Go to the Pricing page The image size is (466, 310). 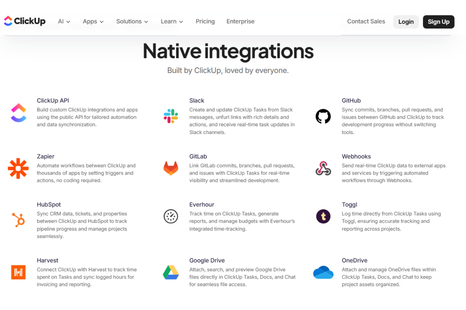pyautogui.click(x=205, y=21)
